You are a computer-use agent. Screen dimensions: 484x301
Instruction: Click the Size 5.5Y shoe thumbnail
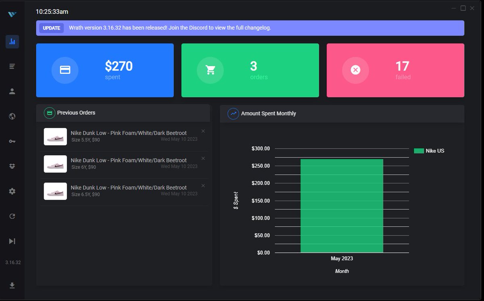click(55, 137)
